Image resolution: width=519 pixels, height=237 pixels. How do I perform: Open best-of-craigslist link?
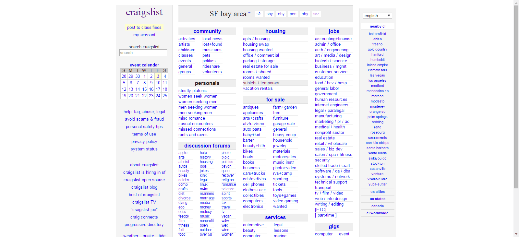[144, 195]
